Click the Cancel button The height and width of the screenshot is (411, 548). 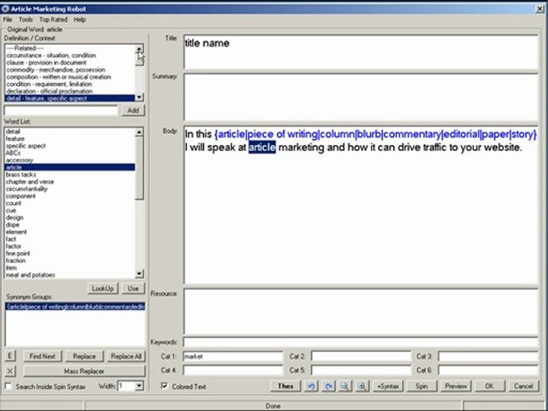[523, 386]
